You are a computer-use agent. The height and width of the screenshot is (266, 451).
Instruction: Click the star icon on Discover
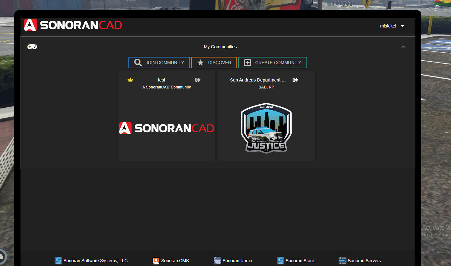coord(200,63)
